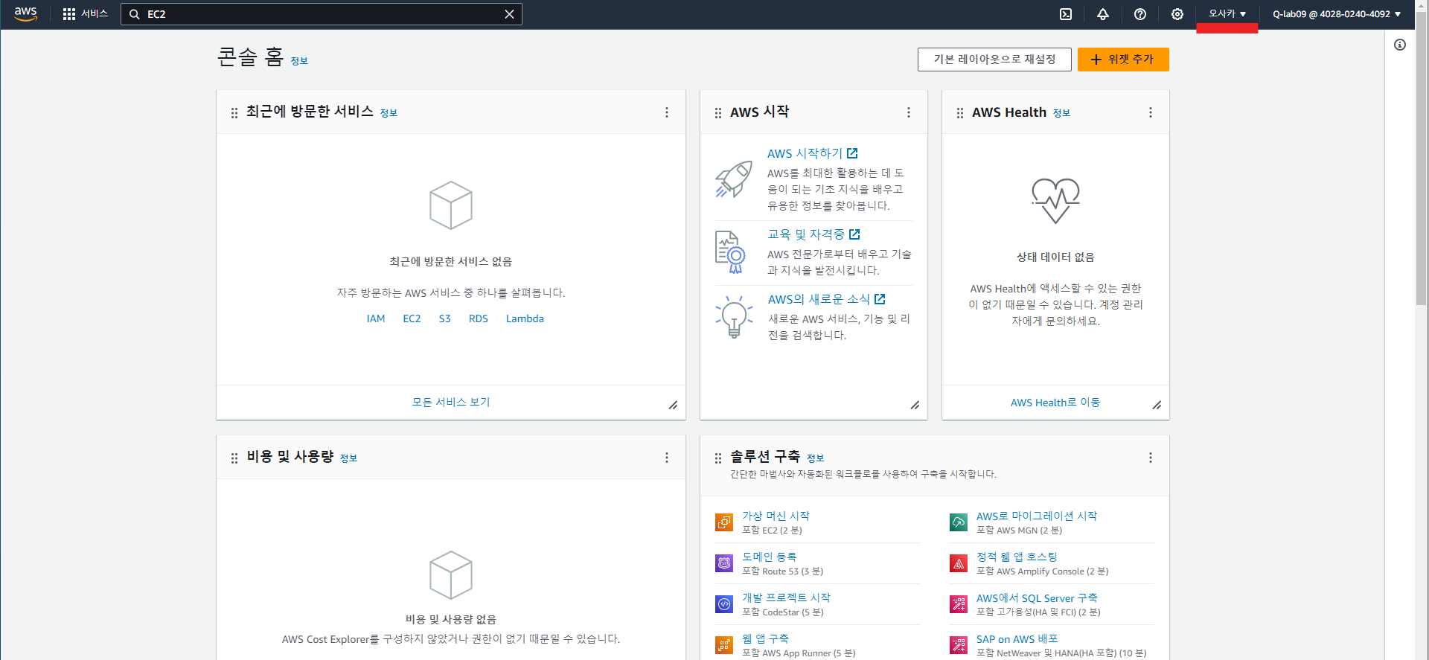Screen dimensions: 1429x660
Task: Open the info panel icon on right edge
Action: [x=1400, y=45]
